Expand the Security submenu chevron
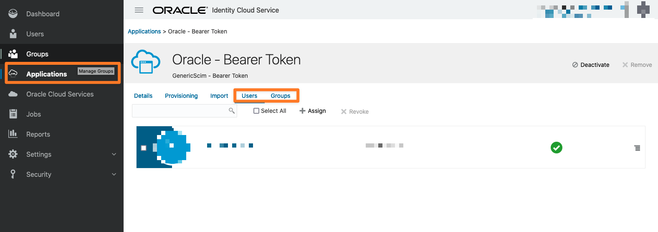Image resolution: width=658 pixels, height=232 pixels. (x=114, y=174)
